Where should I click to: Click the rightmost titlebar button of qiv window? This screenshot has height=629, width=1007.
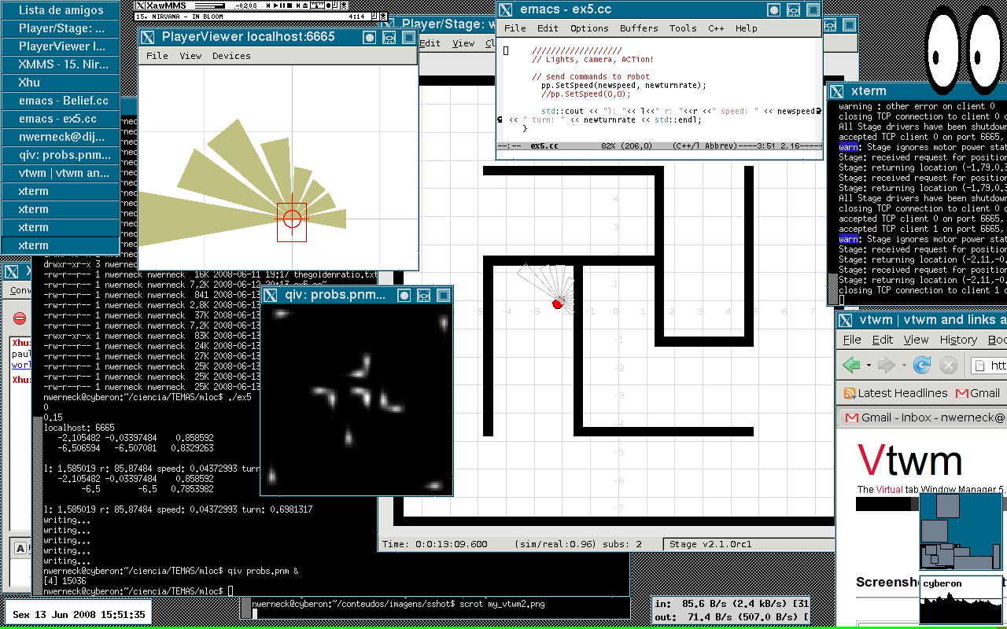(x=443, y=295)
